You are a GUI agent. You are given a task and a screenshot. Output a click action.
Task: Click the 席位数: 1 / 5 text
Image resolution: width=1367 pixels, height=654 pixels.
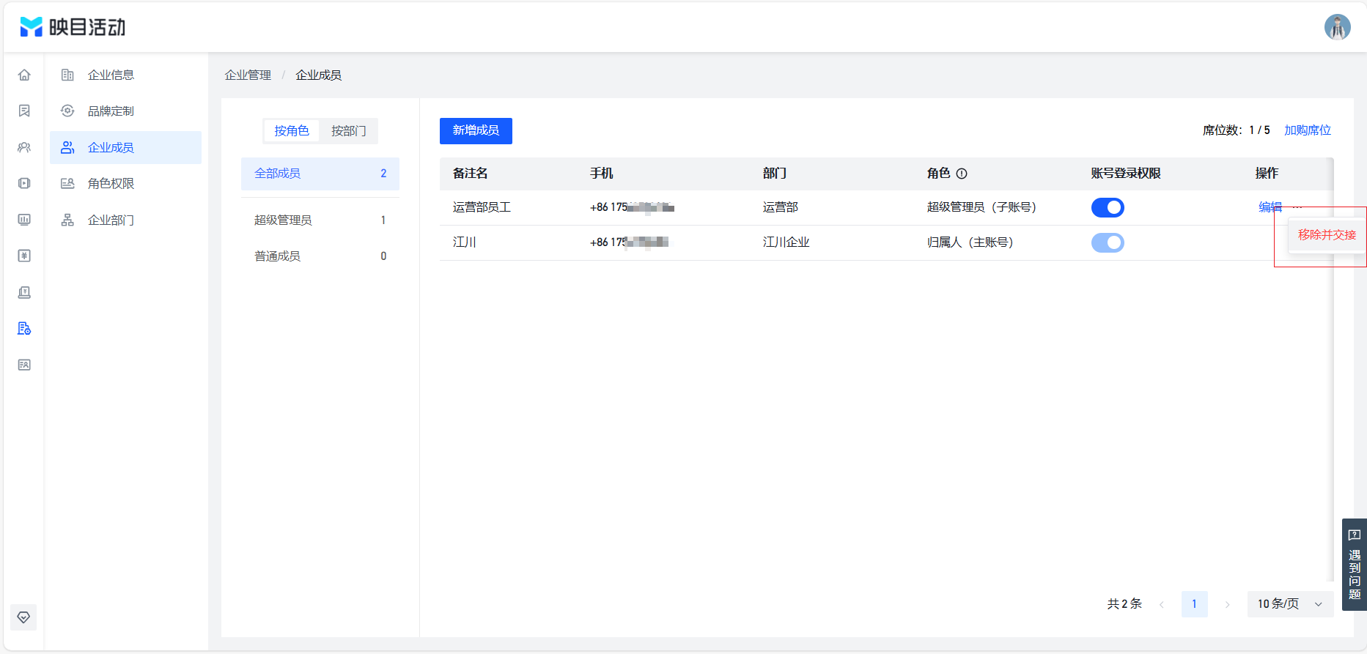1237,130
